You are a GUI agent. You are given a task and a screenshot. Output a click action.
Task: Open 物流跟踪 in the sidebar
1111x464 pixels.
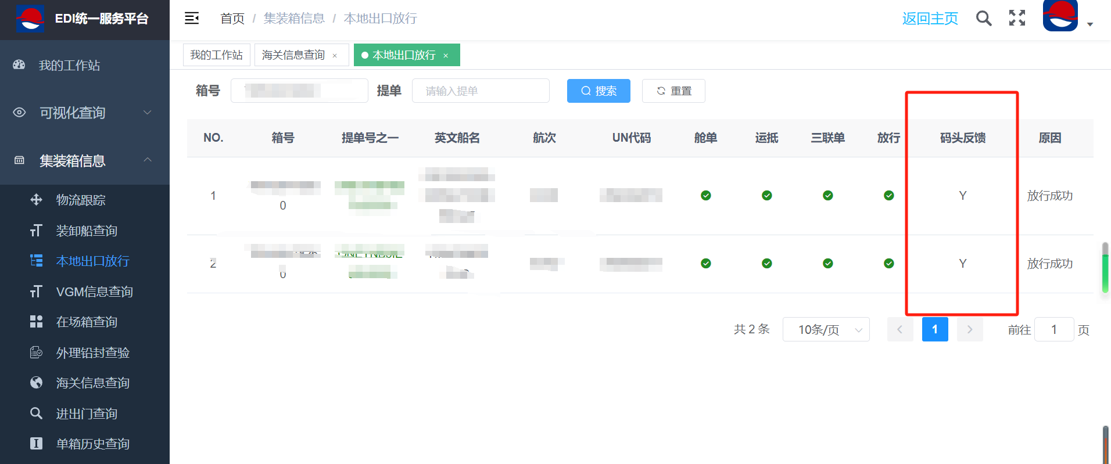[x=81, y=200]
